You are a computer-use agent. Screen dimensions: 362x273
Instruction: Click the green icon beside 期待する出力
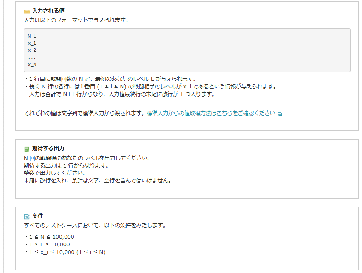click(x=27, y=149)
